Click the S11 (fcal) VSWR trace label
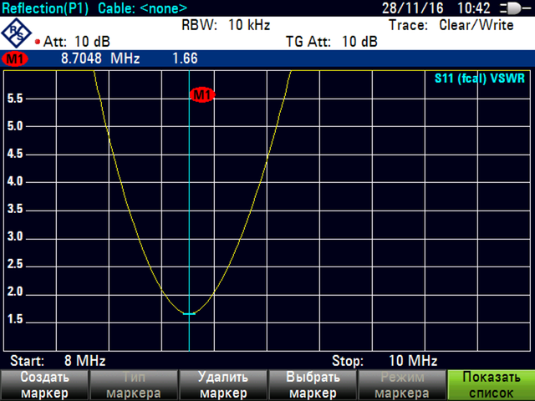 point(476,79)
